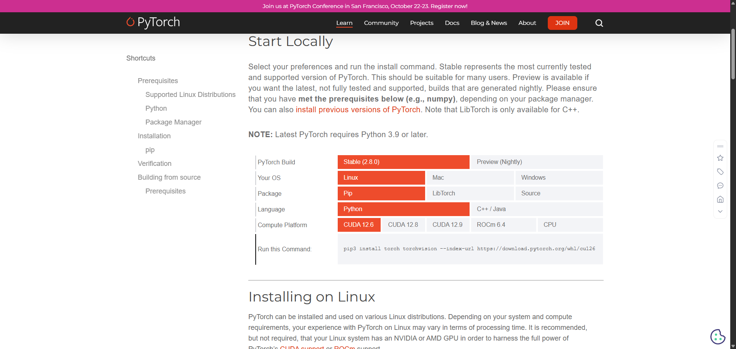This screenshot has width=736, height=349.
Task: Pick CPU compute platform
Action: tap(570, 225)
